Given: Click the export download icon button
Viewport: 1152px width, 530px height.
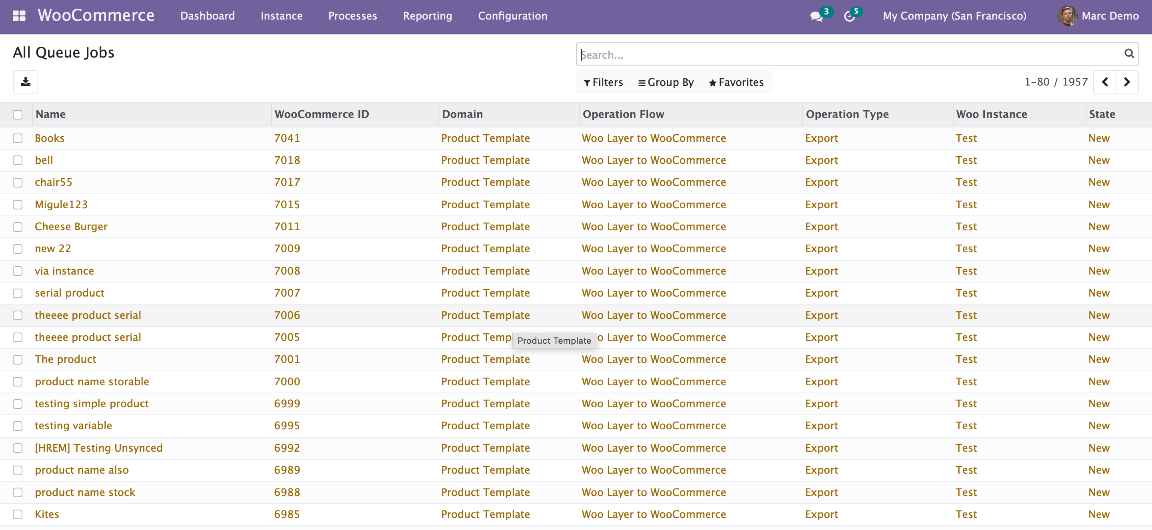Looking at the screenshot, I should 26,82.
